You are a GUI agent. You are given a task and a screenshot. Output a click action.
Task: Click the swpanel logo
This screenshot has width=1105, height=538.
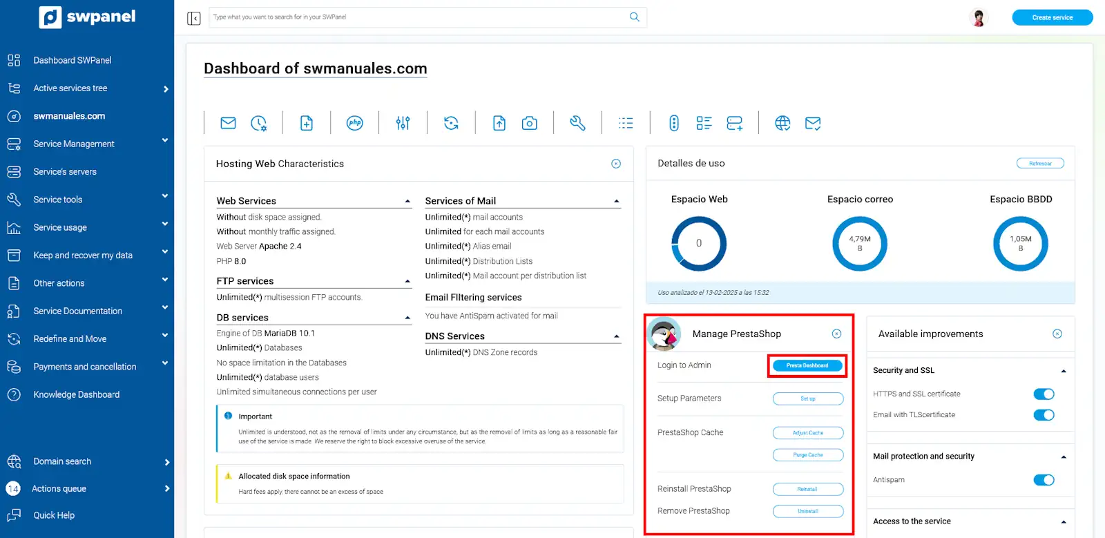(88, 17)
